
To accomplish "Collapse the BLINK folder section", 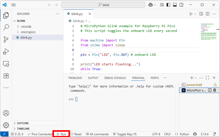I will 38,21.
